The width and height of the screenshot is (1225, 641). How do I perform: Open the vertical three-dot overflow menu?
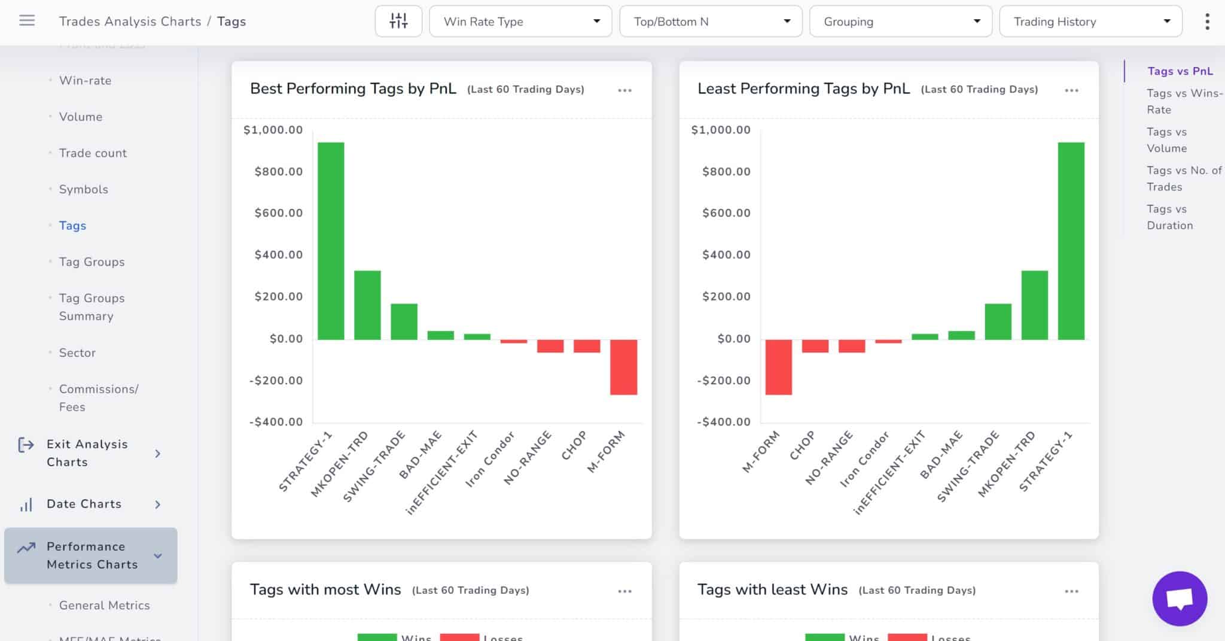click(x=1207, y=21)
